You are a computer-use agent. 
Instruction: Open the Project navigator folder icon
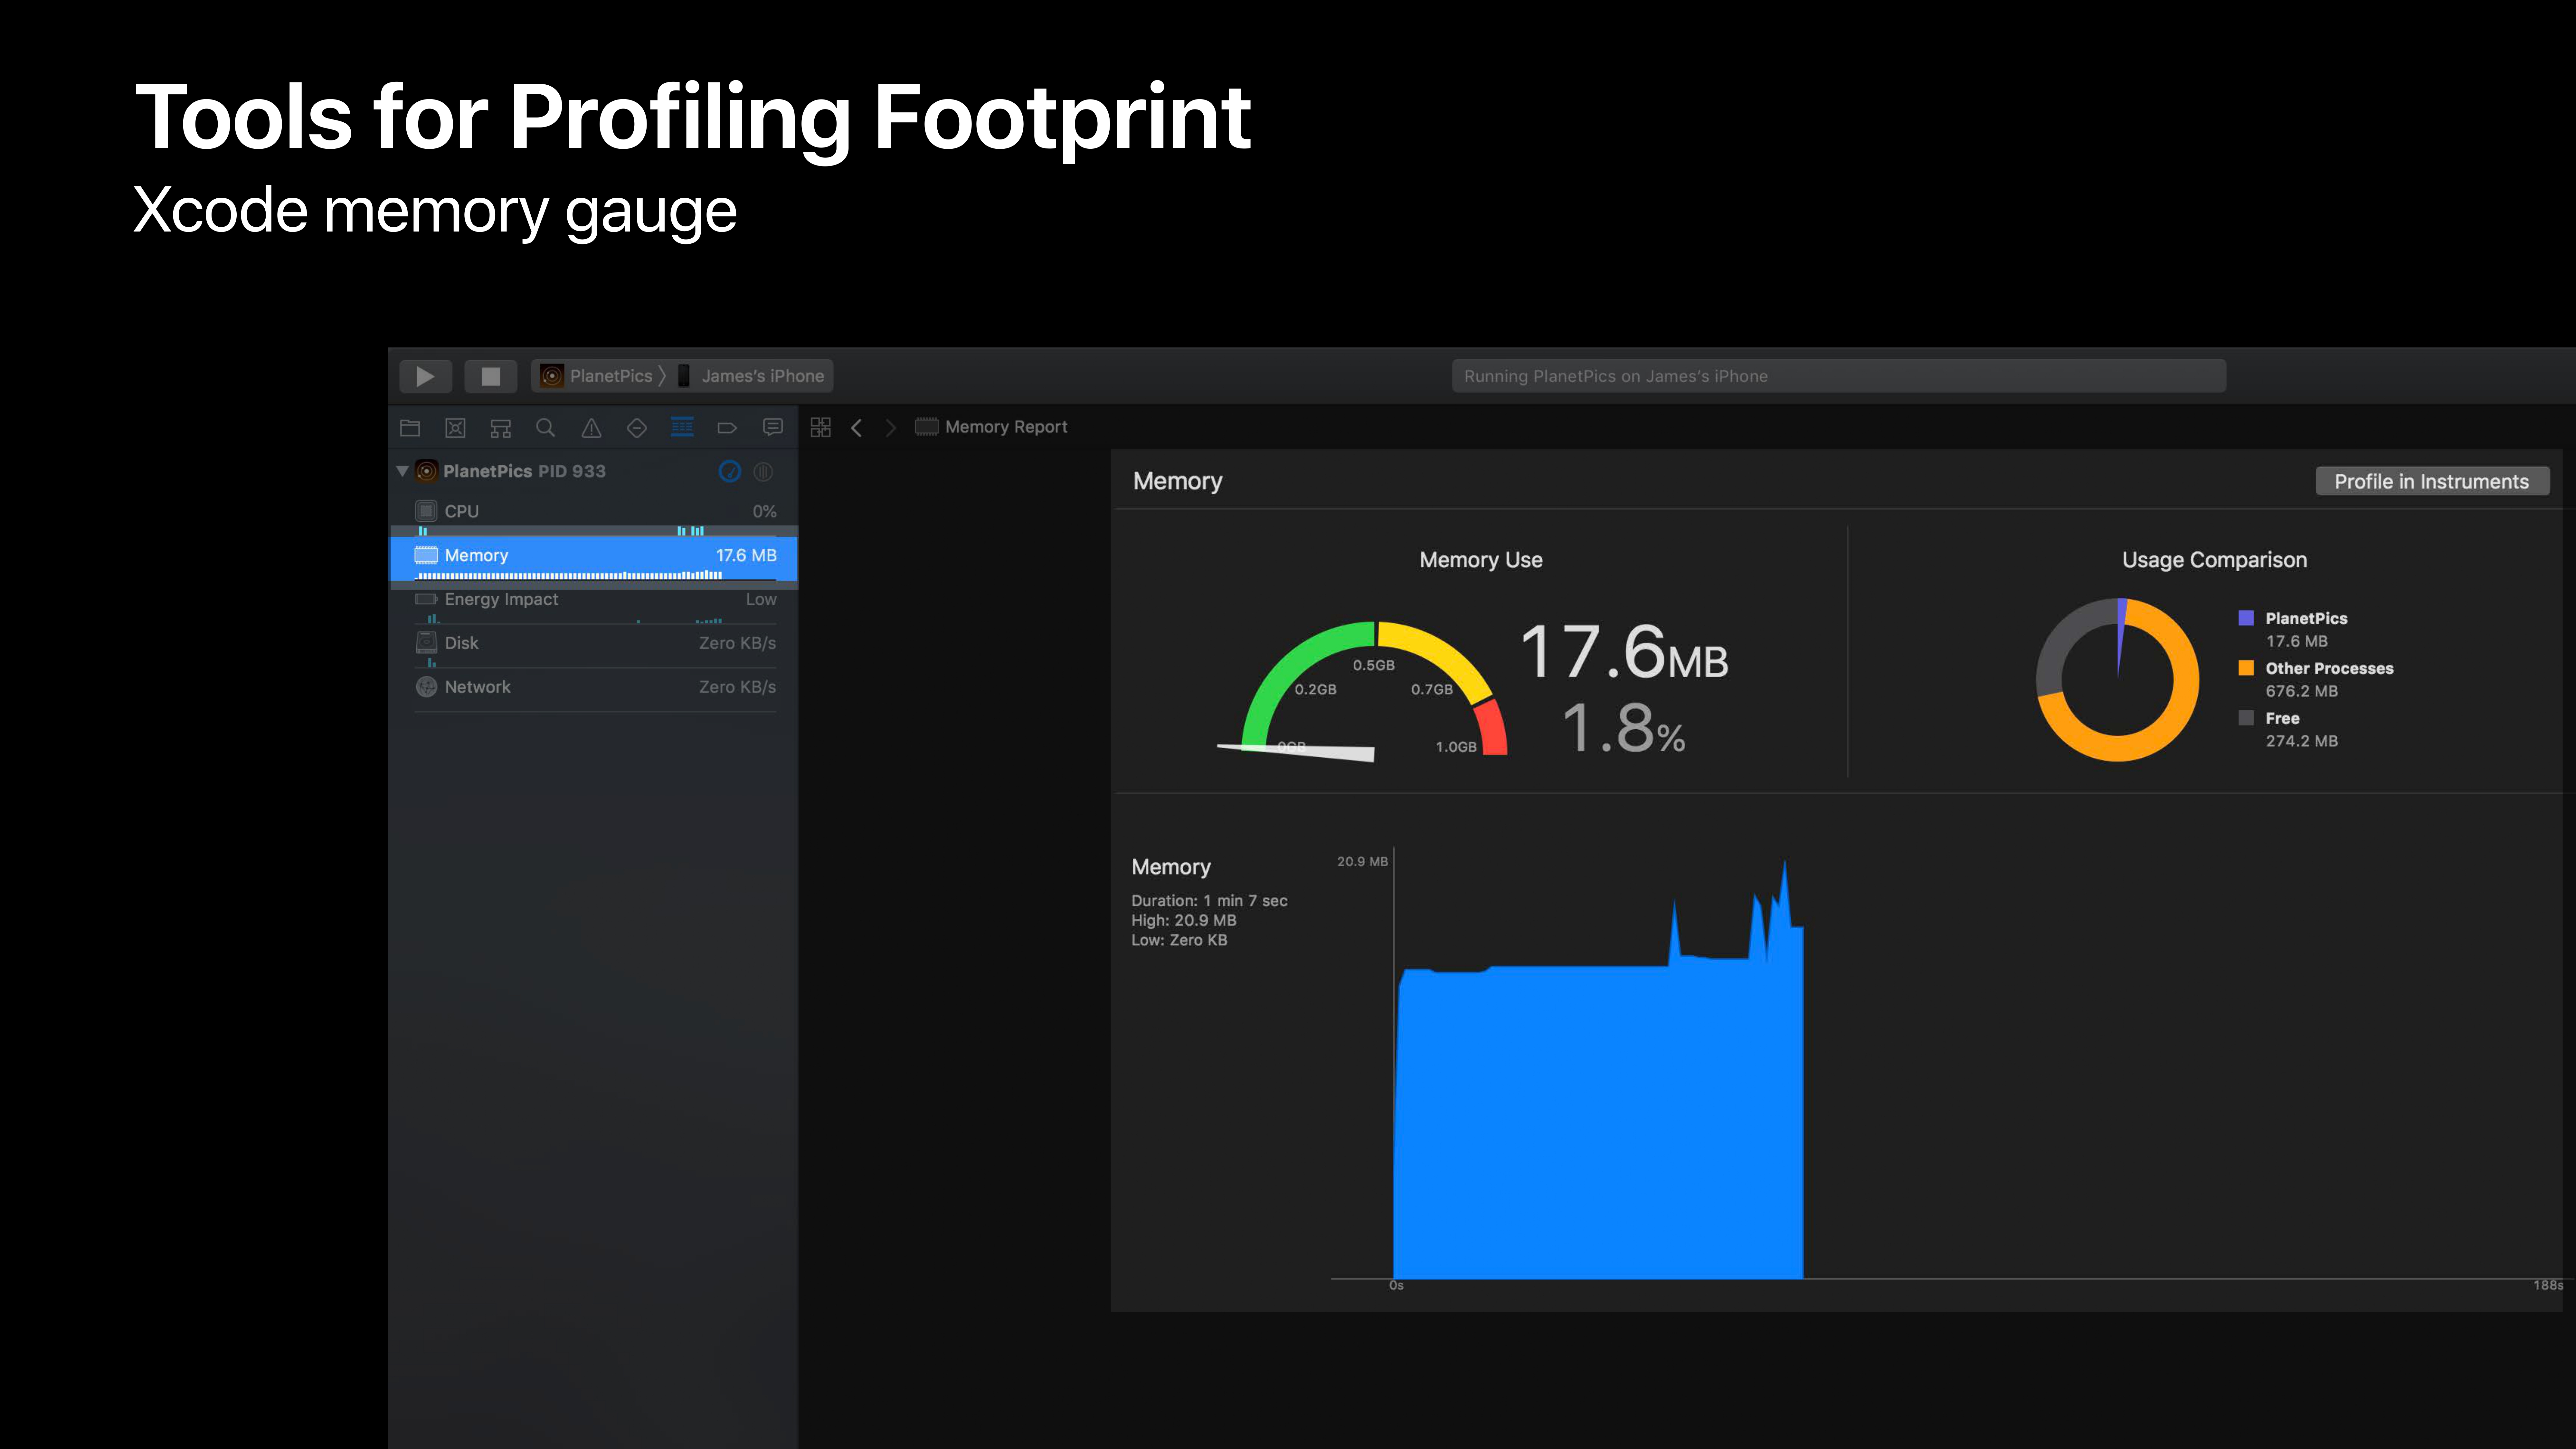(410, 428)
